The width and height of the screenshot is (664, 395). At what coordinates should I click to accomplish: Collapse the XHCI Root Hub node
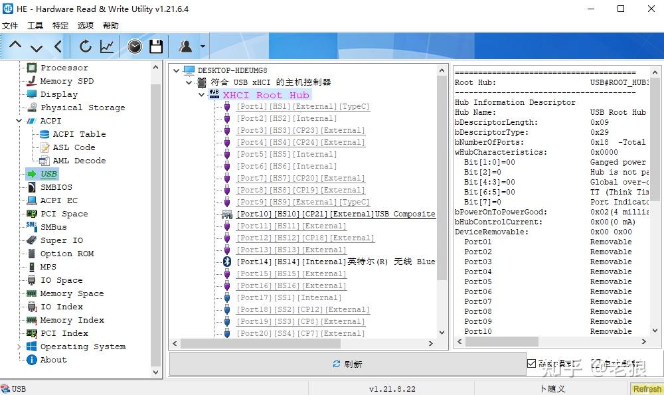(x=201, y=95)
